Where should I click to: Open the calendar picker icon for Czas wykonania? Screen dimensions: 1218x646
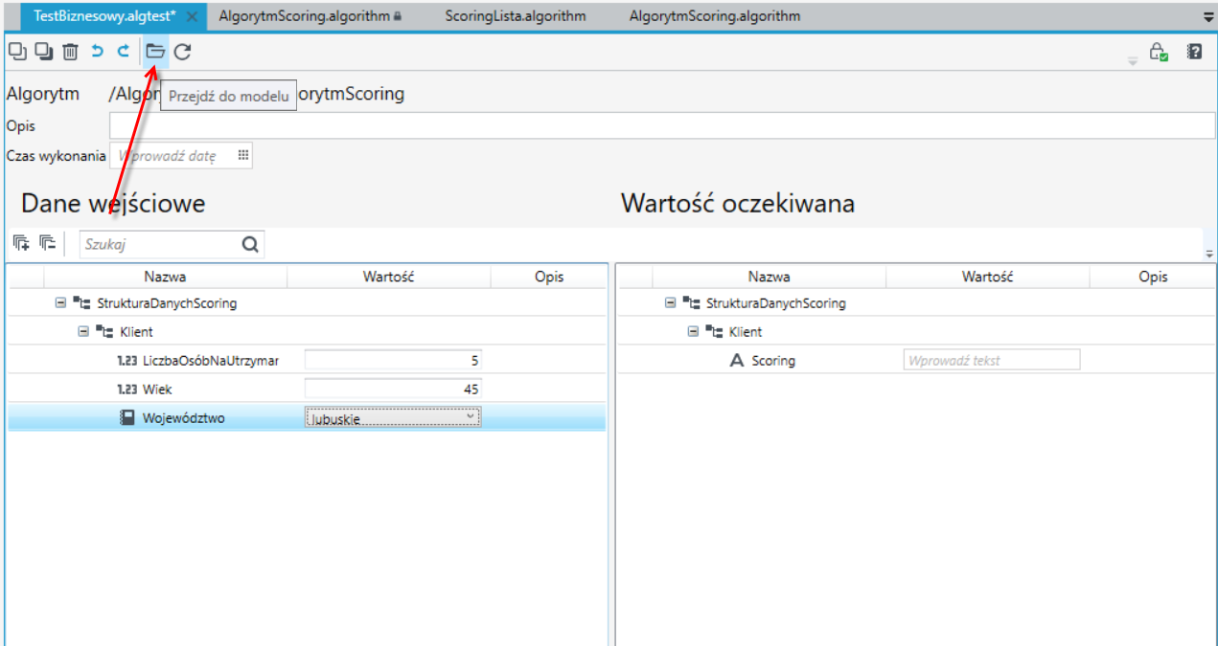[243, 155]
